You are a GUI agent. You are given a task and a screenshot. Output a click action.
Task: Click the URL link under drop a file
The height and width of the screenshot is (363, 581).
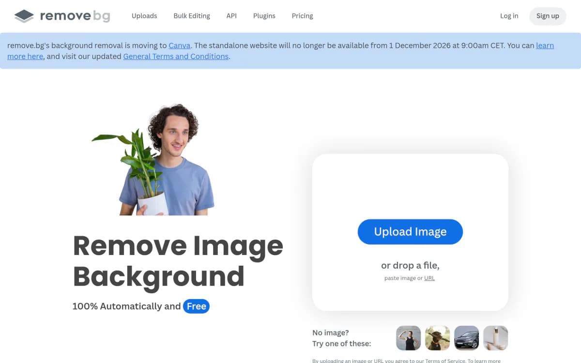point(429,278)
